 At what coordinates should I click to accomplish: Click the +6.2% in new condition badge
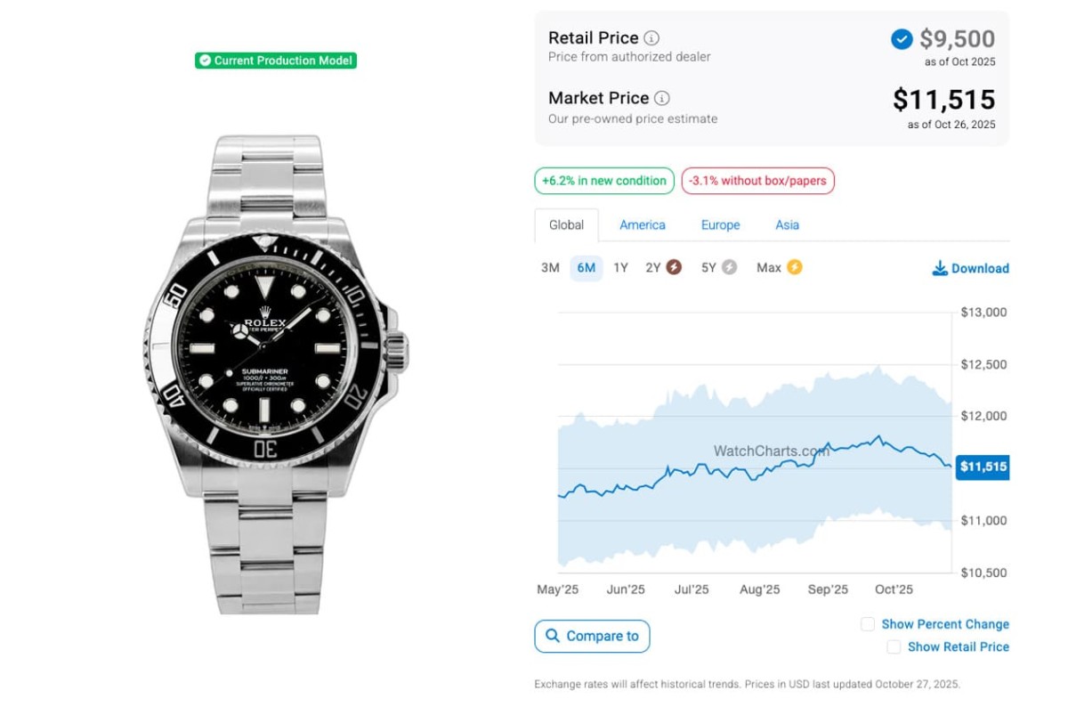coord(603,181)
